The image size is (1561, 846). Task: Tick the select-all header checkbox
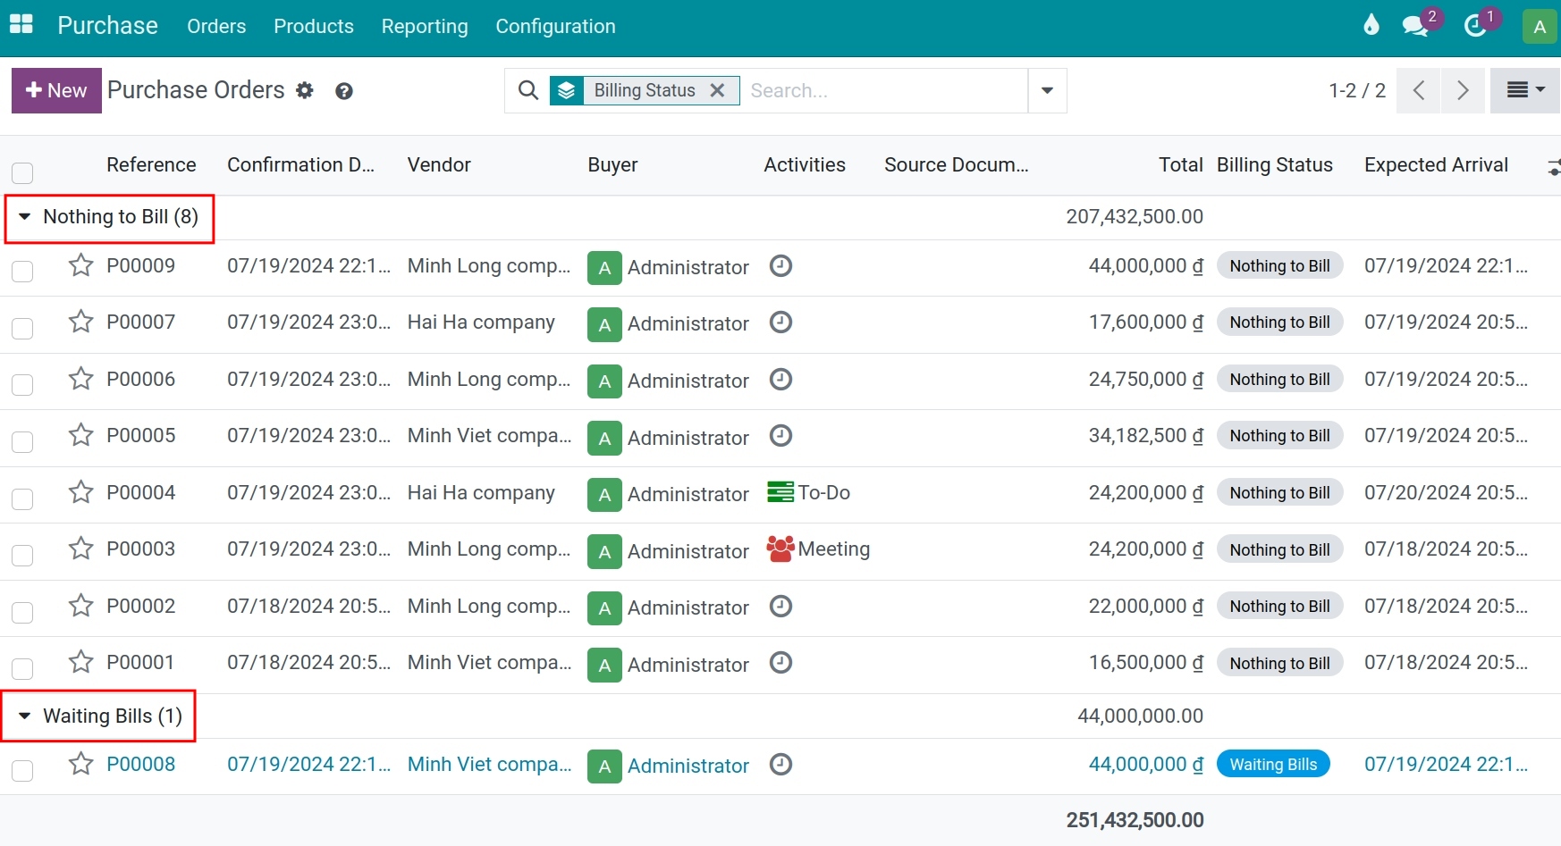22,172
